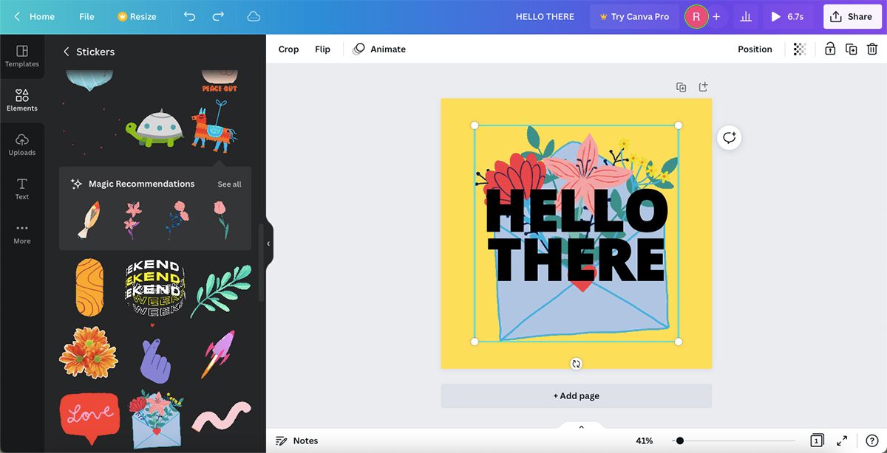887x453 pixels.
Task: Click Crop in the toolbar
Action: coord(288,49)
